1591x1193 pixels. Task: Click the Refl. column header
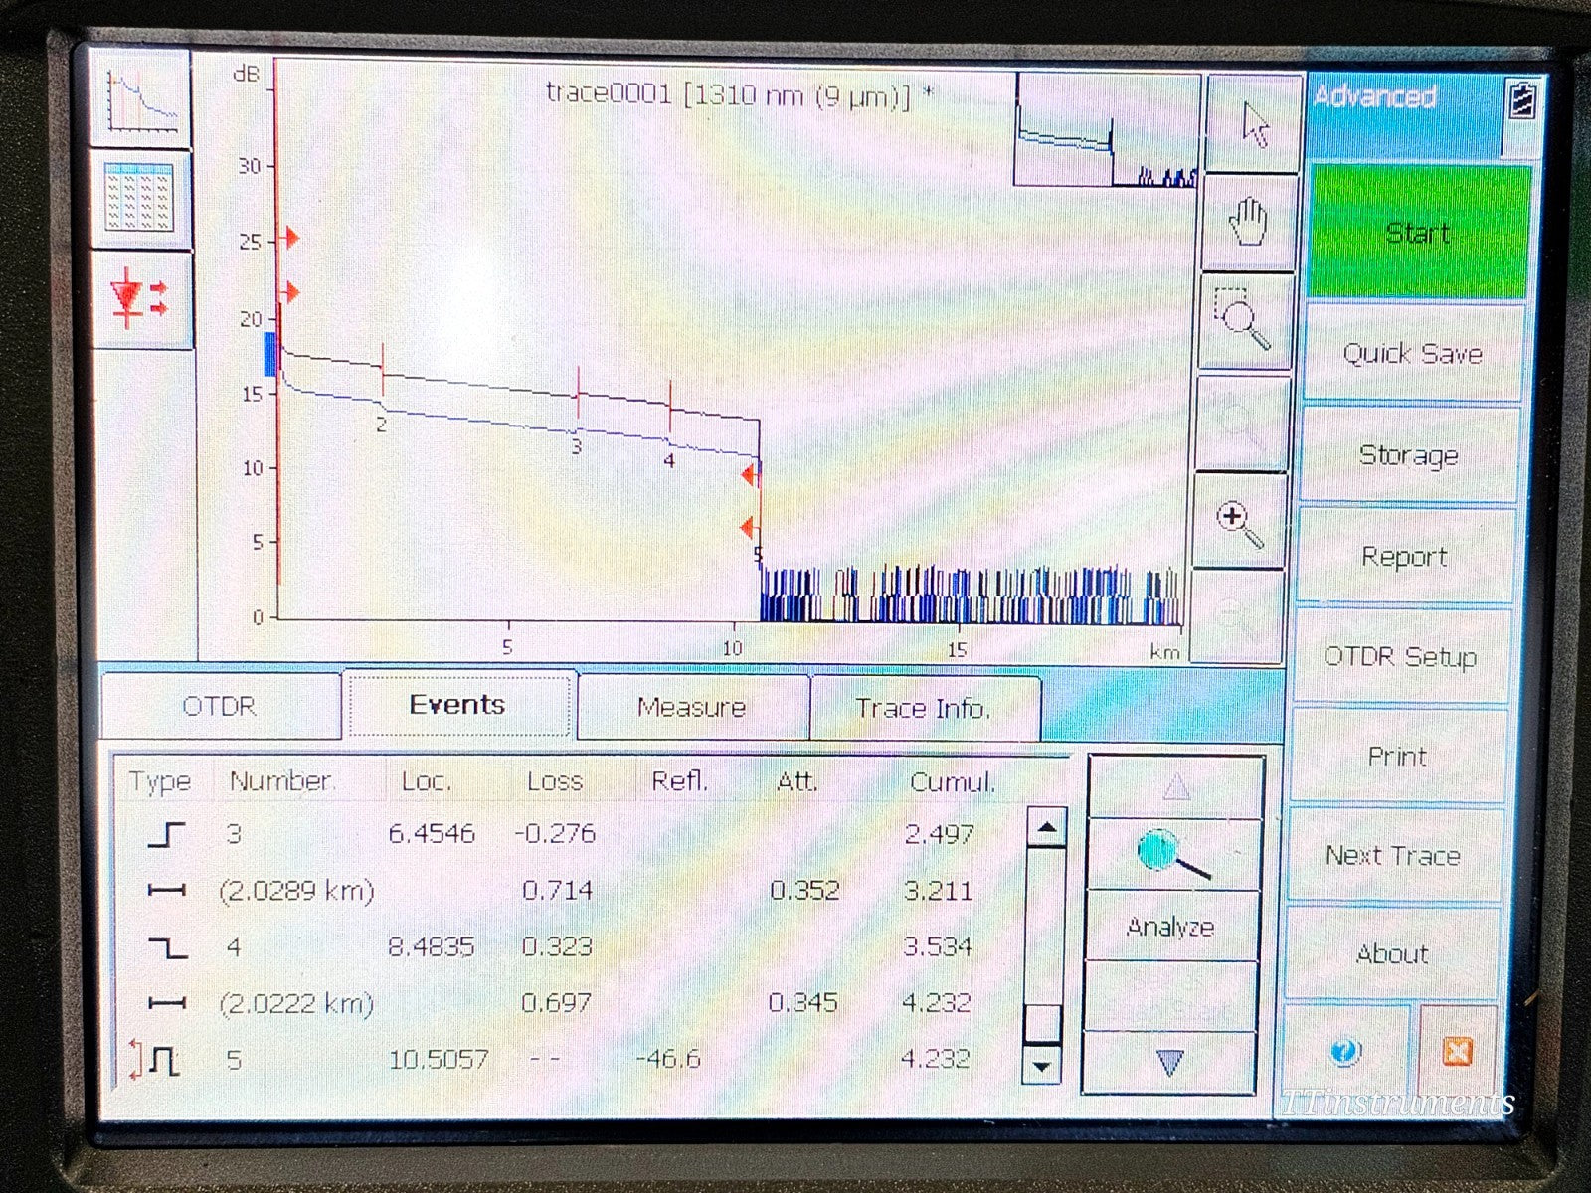click(x=680, y=782)
